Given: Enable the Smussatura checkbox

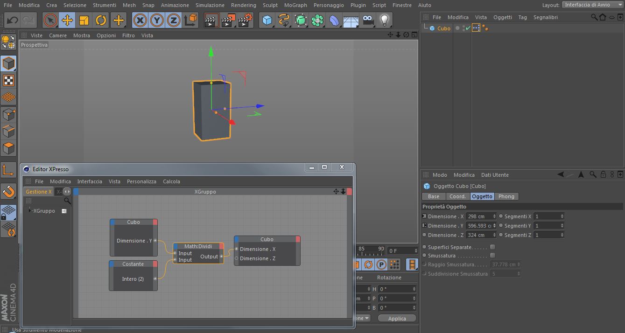Looking at the screenshot, I should point(492,256).
